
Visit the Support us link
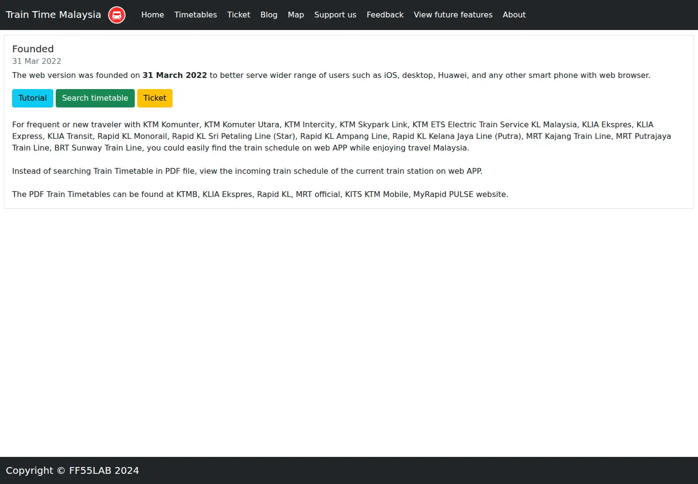(x=335, y=15)
